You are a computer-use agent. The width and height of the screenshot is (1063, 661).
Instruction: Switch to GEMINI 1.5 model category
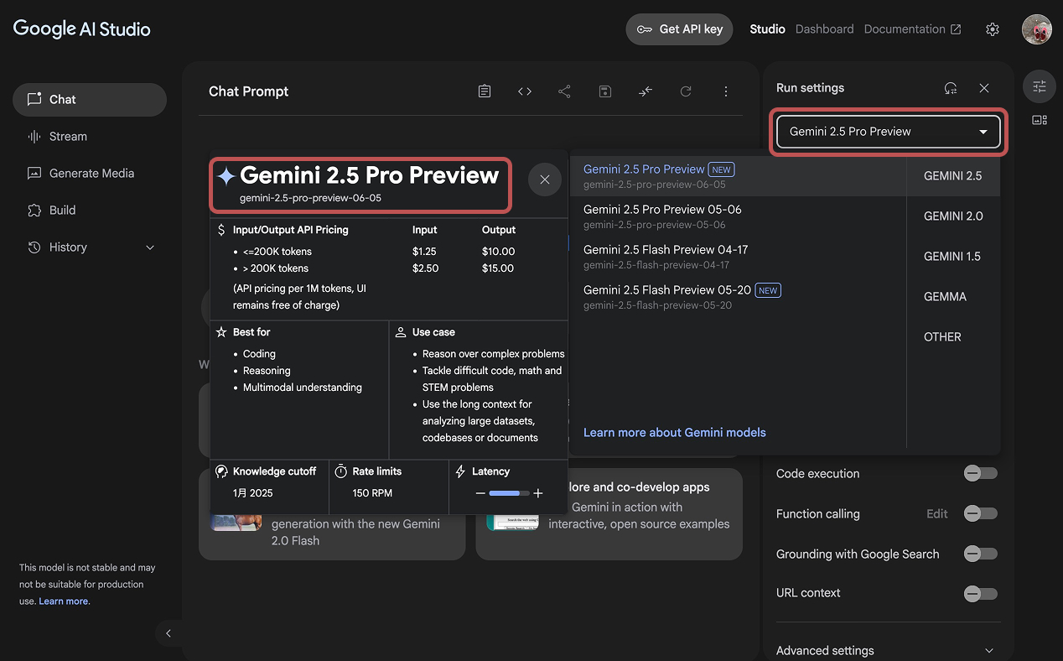pos(953,257)
